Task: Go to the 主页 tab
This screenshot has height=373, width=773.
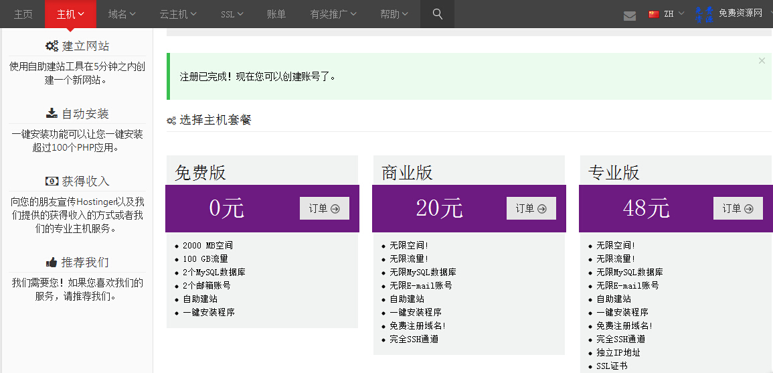Action: point(23,14)
